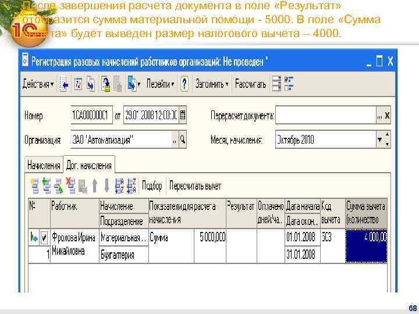This screenshot has width=419, height=314.
Task: Delete the row using the red X icon
Action: click(x=70, y=186)
